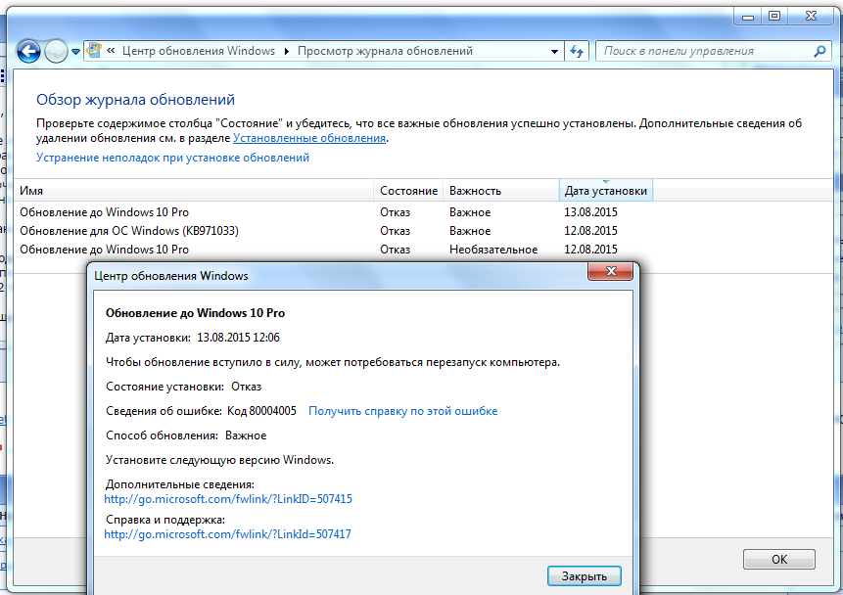Expand the hidden breadcrumb chevrons «

point(111,51)
